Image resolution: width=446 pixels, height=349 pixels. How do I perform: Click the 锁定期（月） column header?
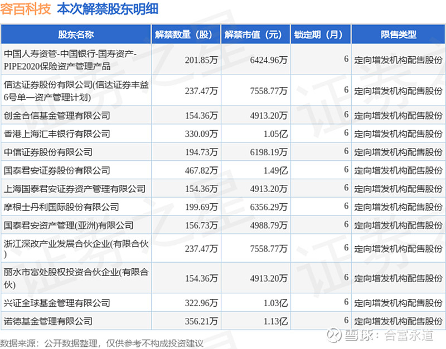click(x=321, y=35)
